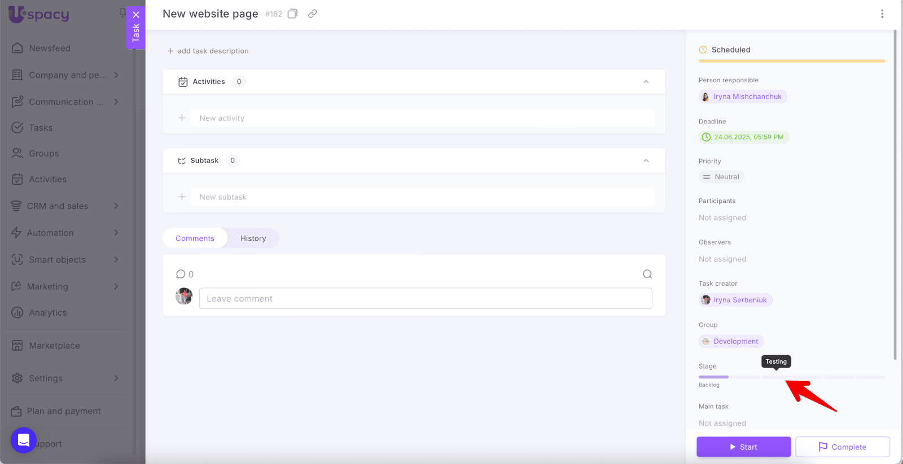Click the plus icon beside New subtask

(x=182, y=197)
